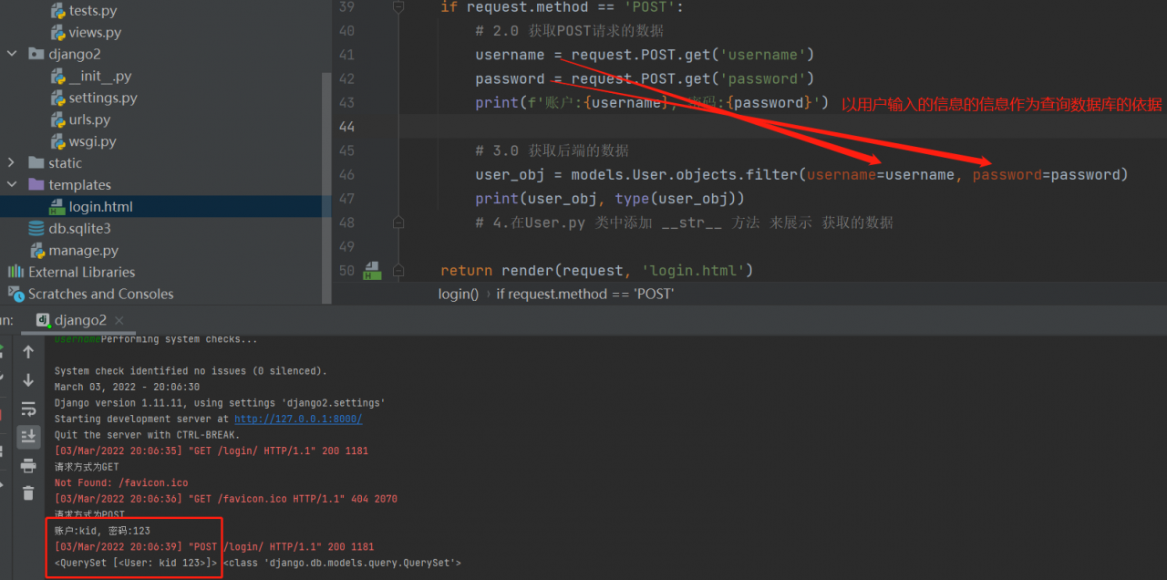Image resolution: width=1167 pixels, height=580 pixels.
Task: Click the static folder icon
Action: pos(36,163)
